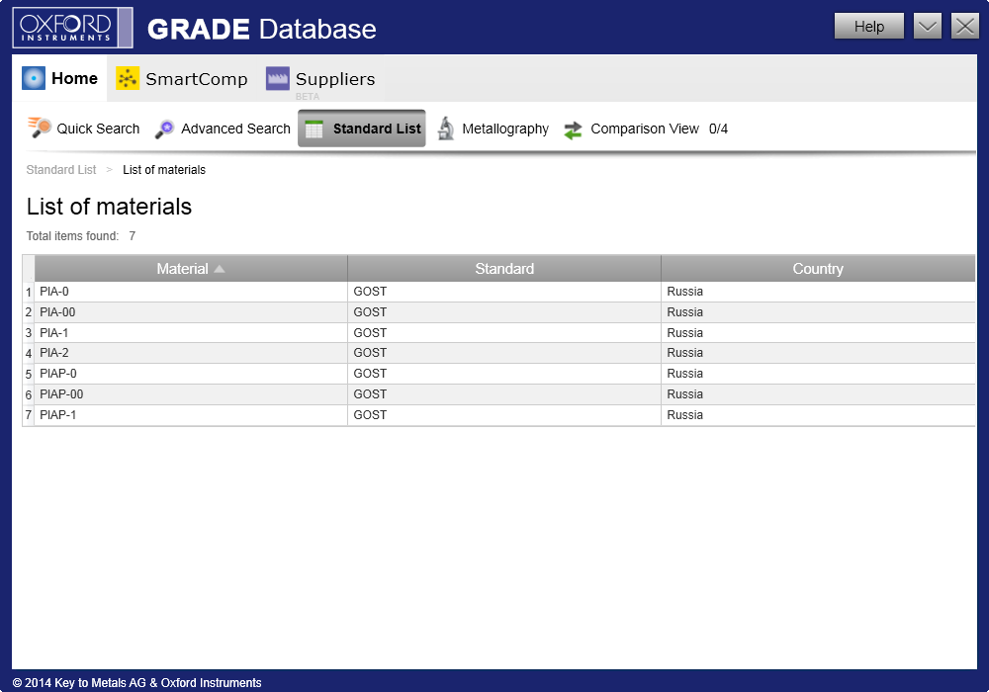Click the 'List of materials' breadcrumb
989x692 pixels.
[x=164, y=169]
